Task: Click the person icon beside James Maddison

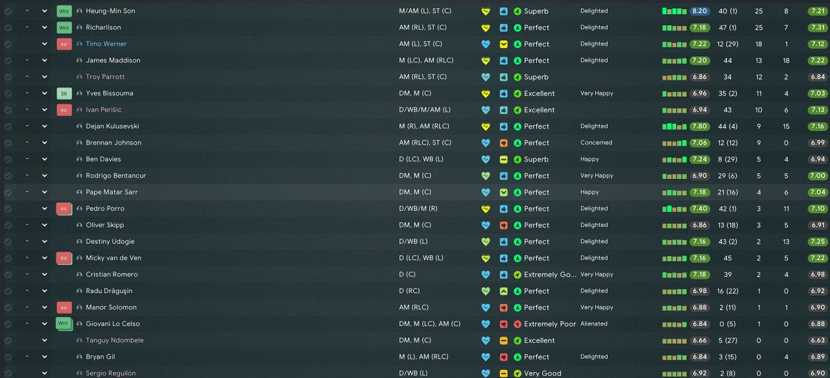Action: click(79, 60)
